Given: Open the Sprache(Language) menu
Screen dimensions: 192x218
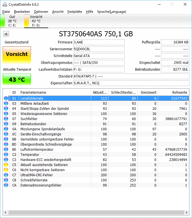Looking at the screenshot, I should pos(112,12).
